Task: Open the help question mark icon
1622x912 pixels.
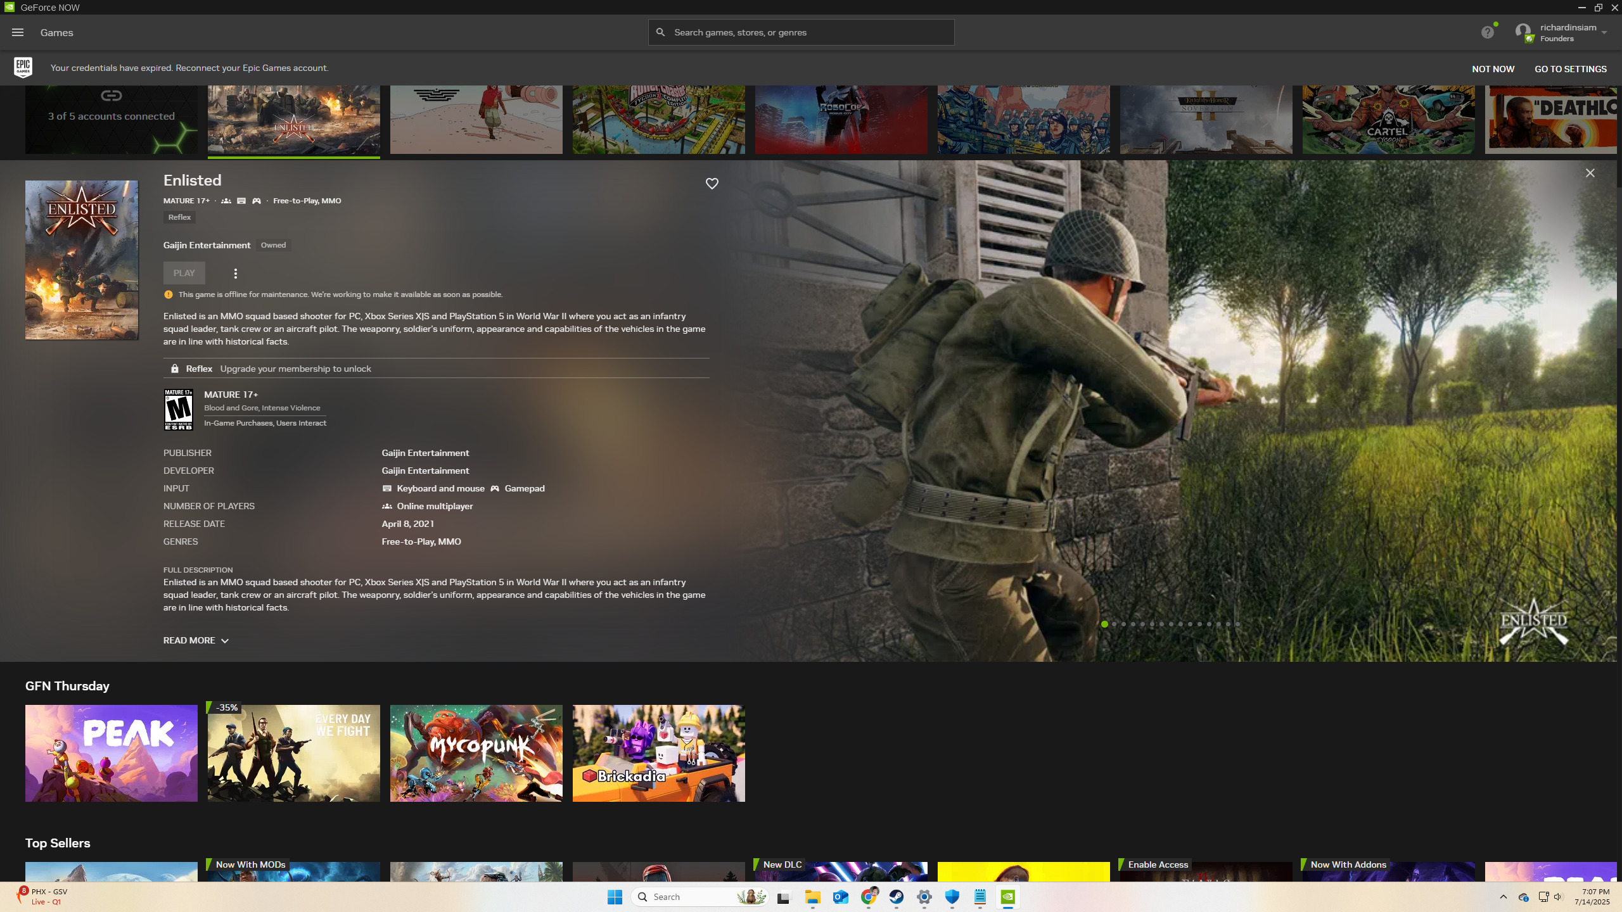Action: coord(1487,32)
